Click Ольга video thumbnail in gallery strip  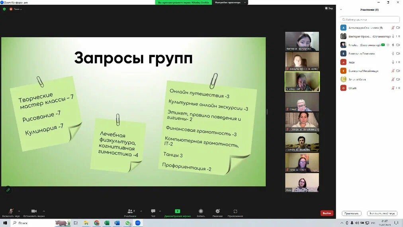pyautogui.click(x=302, y=102)
